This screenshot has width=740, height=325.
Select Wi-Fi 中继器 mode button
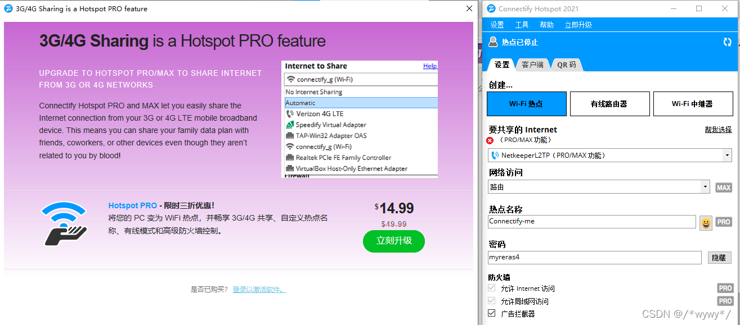(693, 104)
